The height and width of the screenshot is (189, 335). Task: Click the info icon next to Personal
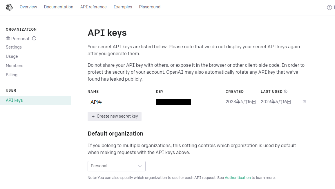[34, 38]
